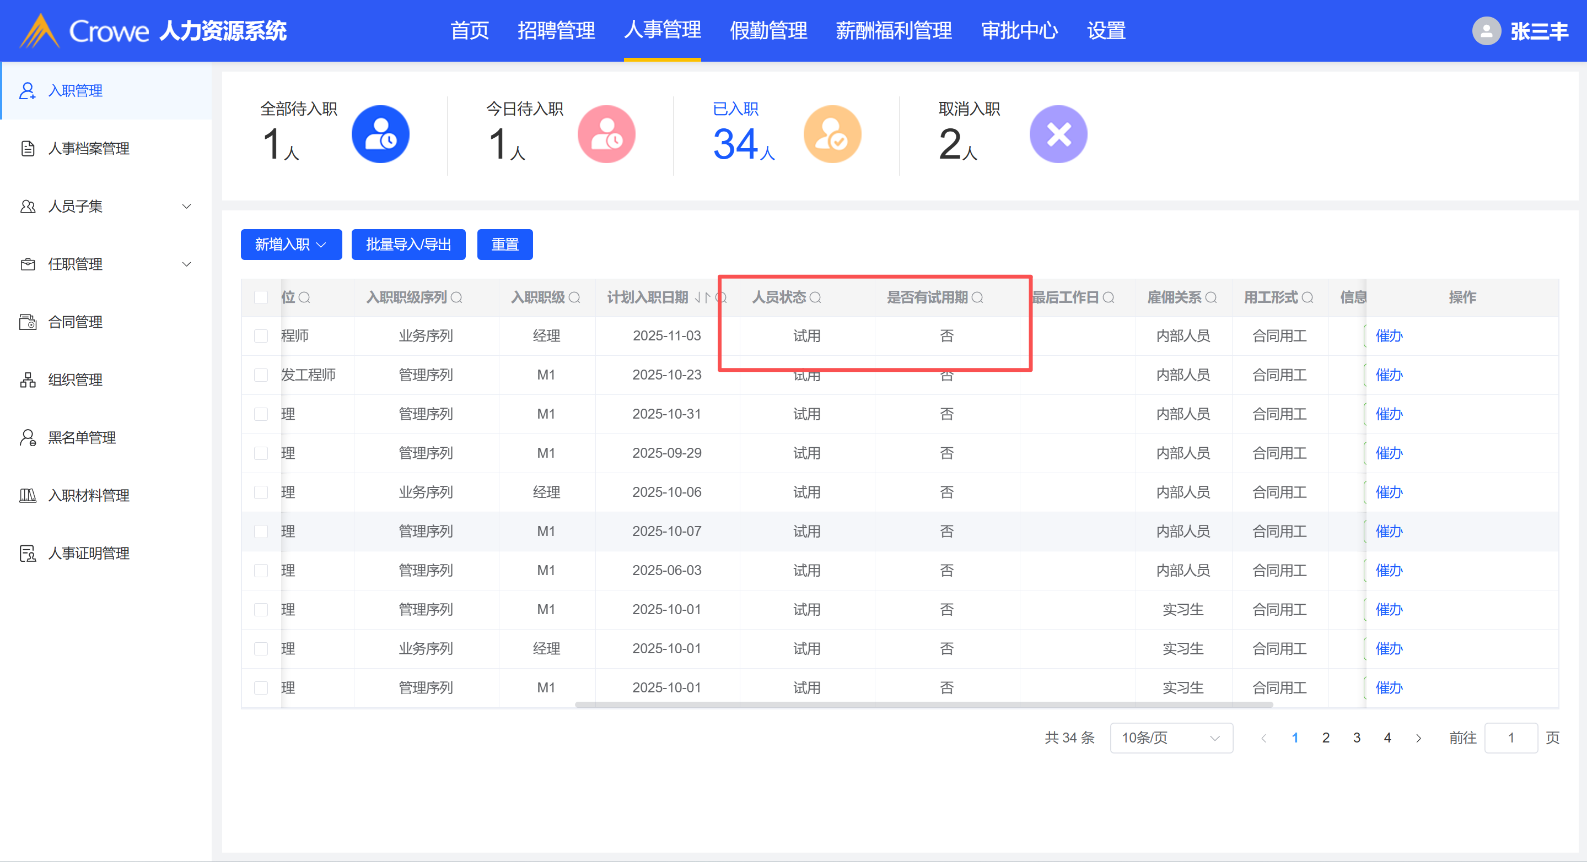
Task: Click search icon in 人员状态 column header
Action: (x=815, y=298)
